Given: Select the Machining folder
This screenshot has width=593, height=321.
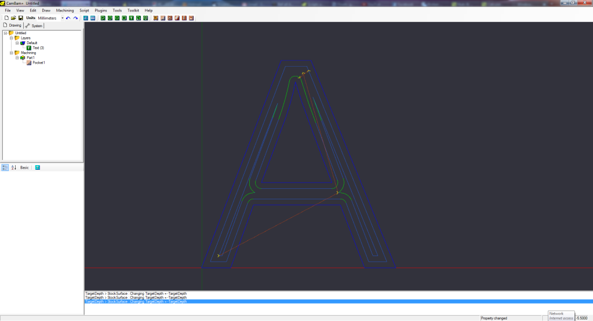Looking at the screenshot, I should pos(28,53).
